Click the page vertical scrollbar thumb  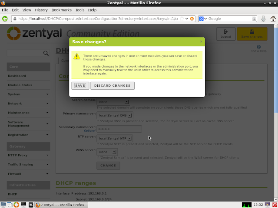[x=276, y=70]
